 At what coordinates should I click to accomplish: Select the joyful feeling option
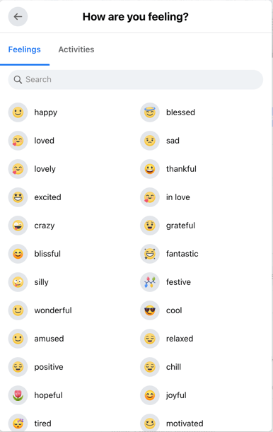click(201, 395)
